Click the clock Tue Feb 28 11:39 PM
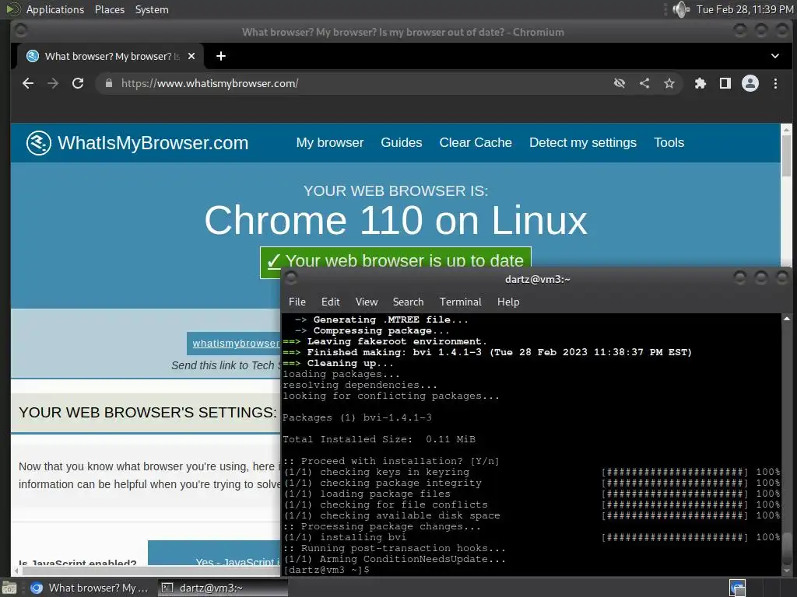The width and height of the screenshot is (797, 597). click(x=745, y=9)
